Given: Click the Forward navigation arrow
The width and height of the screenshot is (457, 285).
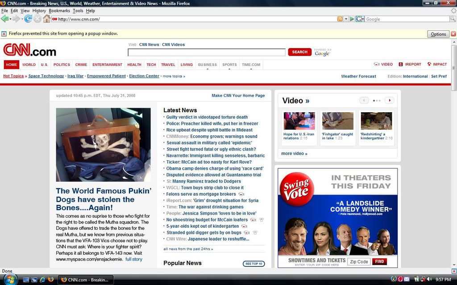Looking at the screenshot, I should coord(16,19).
